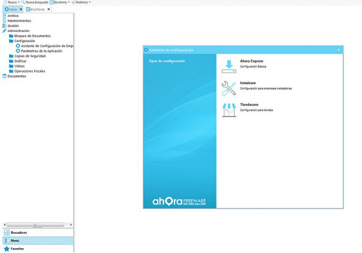362x253 pixels.
Task: Click the Ahora Express download icon
Action: 229,66
